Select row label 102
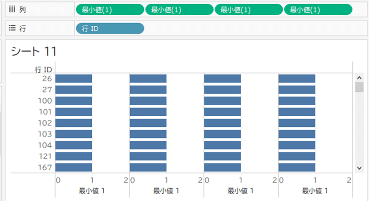This screenshot has width=369, height=201. point(45,123)
